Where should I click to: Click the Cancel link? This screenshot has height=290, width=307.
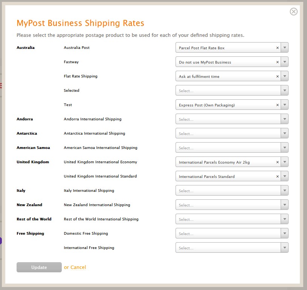78,267
